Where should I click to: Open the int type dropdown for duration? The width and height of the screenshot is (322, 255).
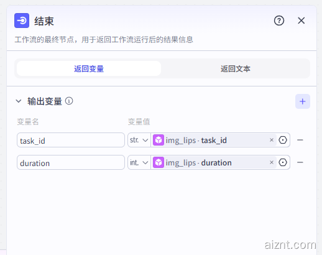[x=139, y=162]
